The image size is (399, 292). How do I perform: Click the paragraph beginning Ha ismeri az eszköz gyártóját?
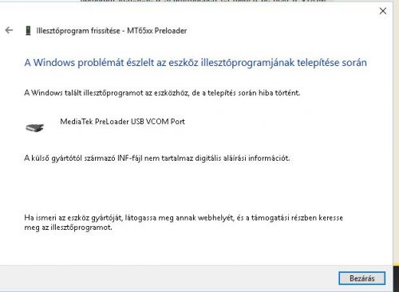(x=184, y=223)
